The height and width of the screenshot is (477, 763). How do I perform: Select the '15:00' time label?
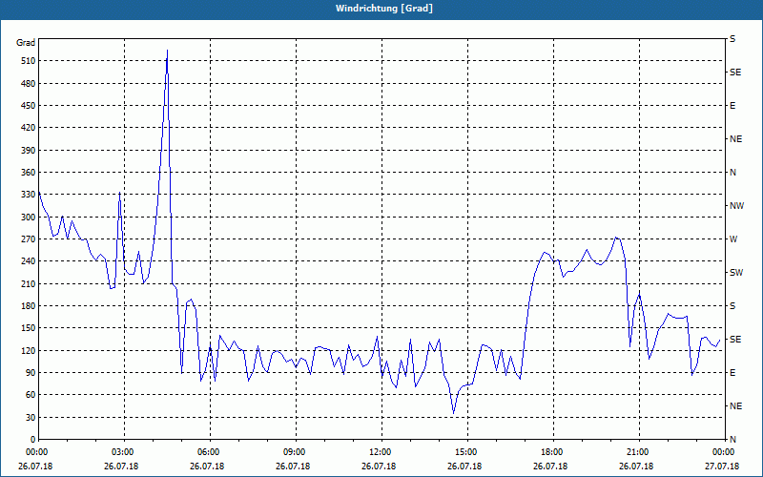[466, 451]
